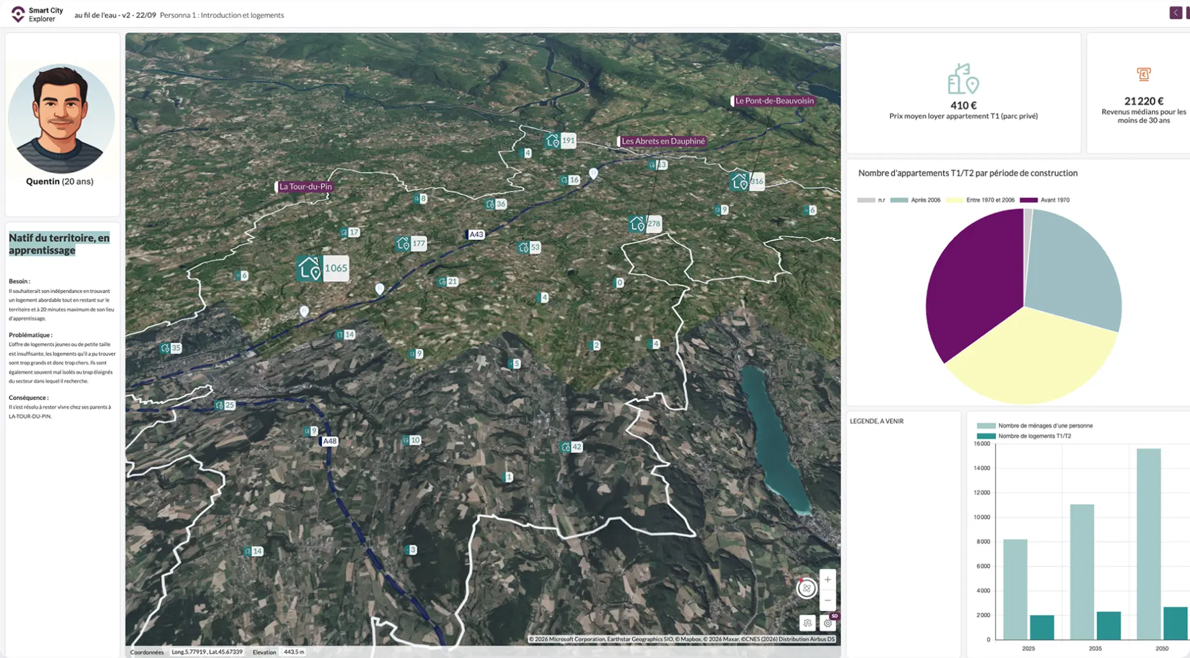Select the 177 housing marker on the map
Screen dimensions: 1190x658
point(411,243)
